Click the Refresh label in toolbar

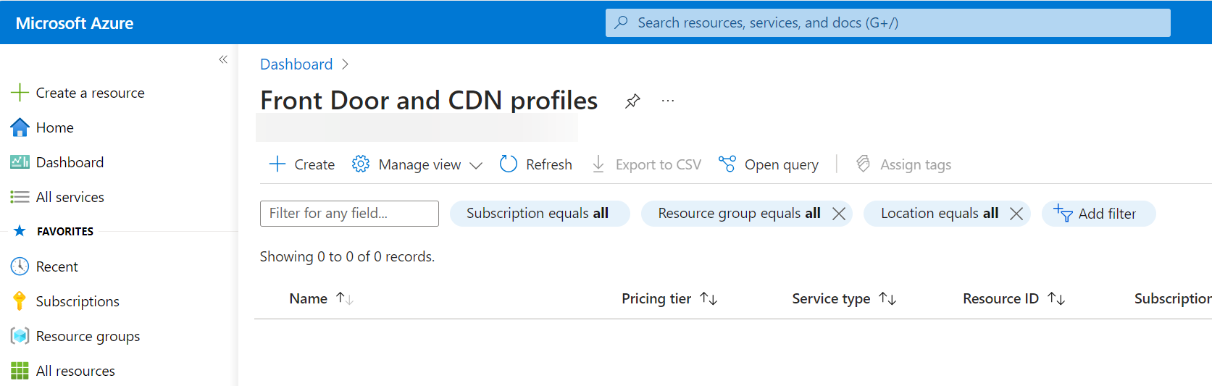click(x=549, y=164)
